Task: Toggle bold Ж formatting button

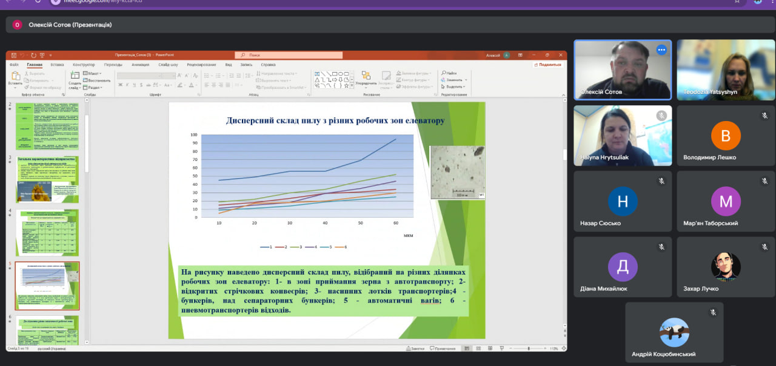Action: (x=120, y=85)
